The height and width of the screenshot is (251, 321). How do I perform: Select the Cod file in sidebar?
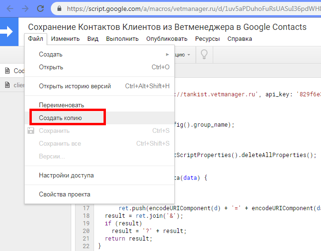click(x=12, y=71)
